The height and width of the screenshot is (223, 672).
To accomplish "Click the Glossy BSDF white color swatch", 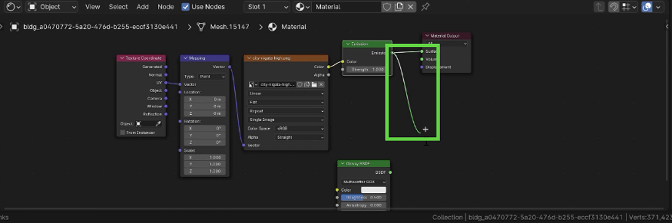I will click(374, 190).
